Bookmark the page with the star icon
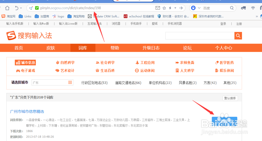This screenshot has width=262, height=141. 164,8
